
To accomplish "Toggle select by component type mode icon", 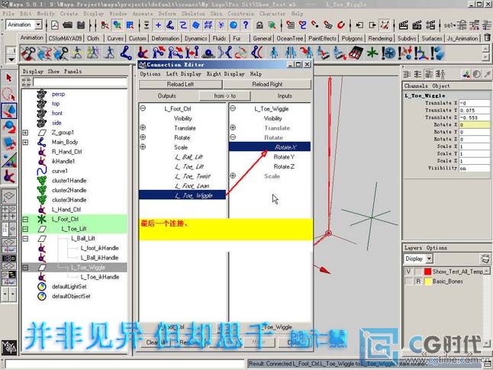I will (x=130, y=25).
